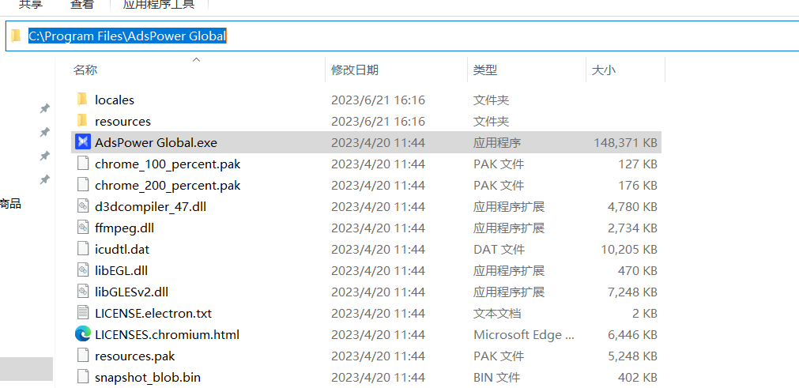Open the 共享 ribbon tab

pos(31,5)
